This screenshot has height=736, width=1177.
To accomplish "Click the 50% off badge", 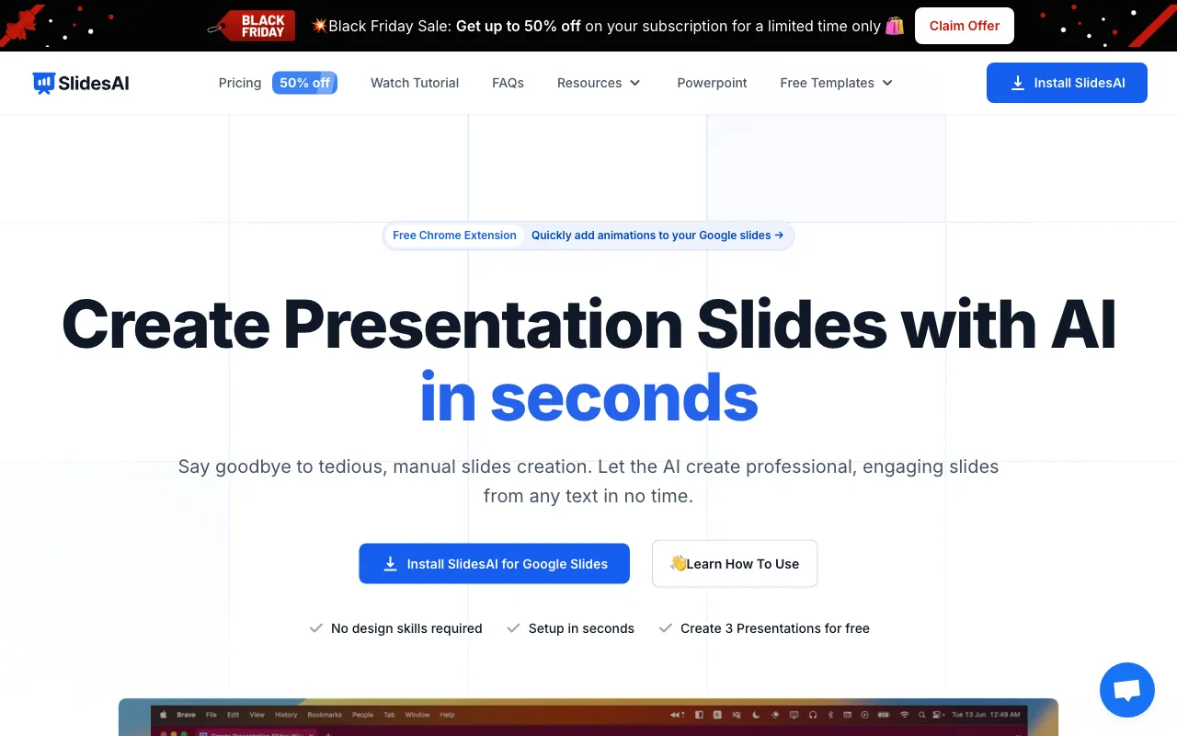I will [304, 83].
